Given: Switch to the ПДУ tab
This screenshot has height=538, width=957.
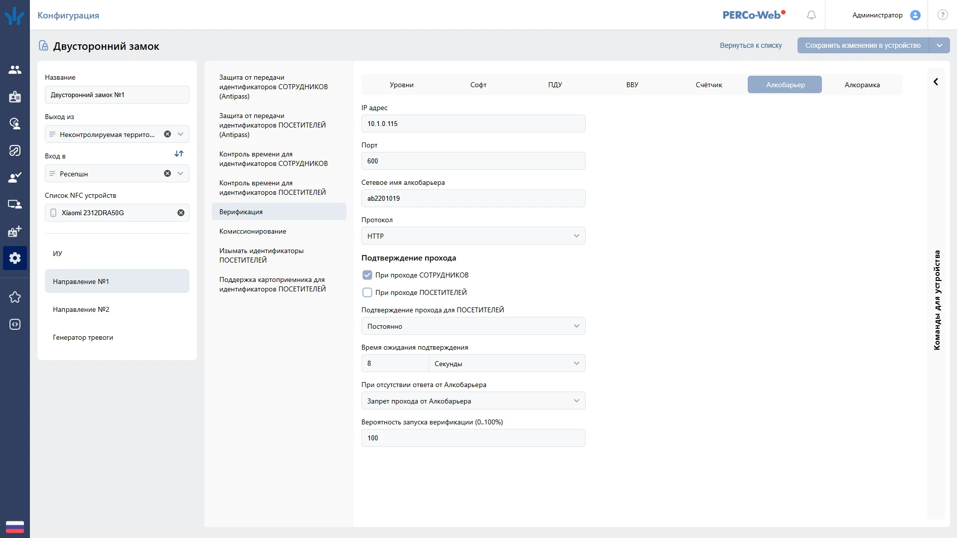Looking at the screenshot, I should (555, 85).
